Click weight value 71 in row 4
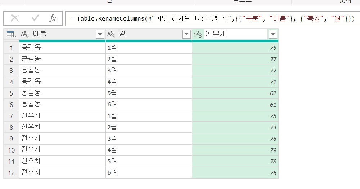 click(235, 82)
